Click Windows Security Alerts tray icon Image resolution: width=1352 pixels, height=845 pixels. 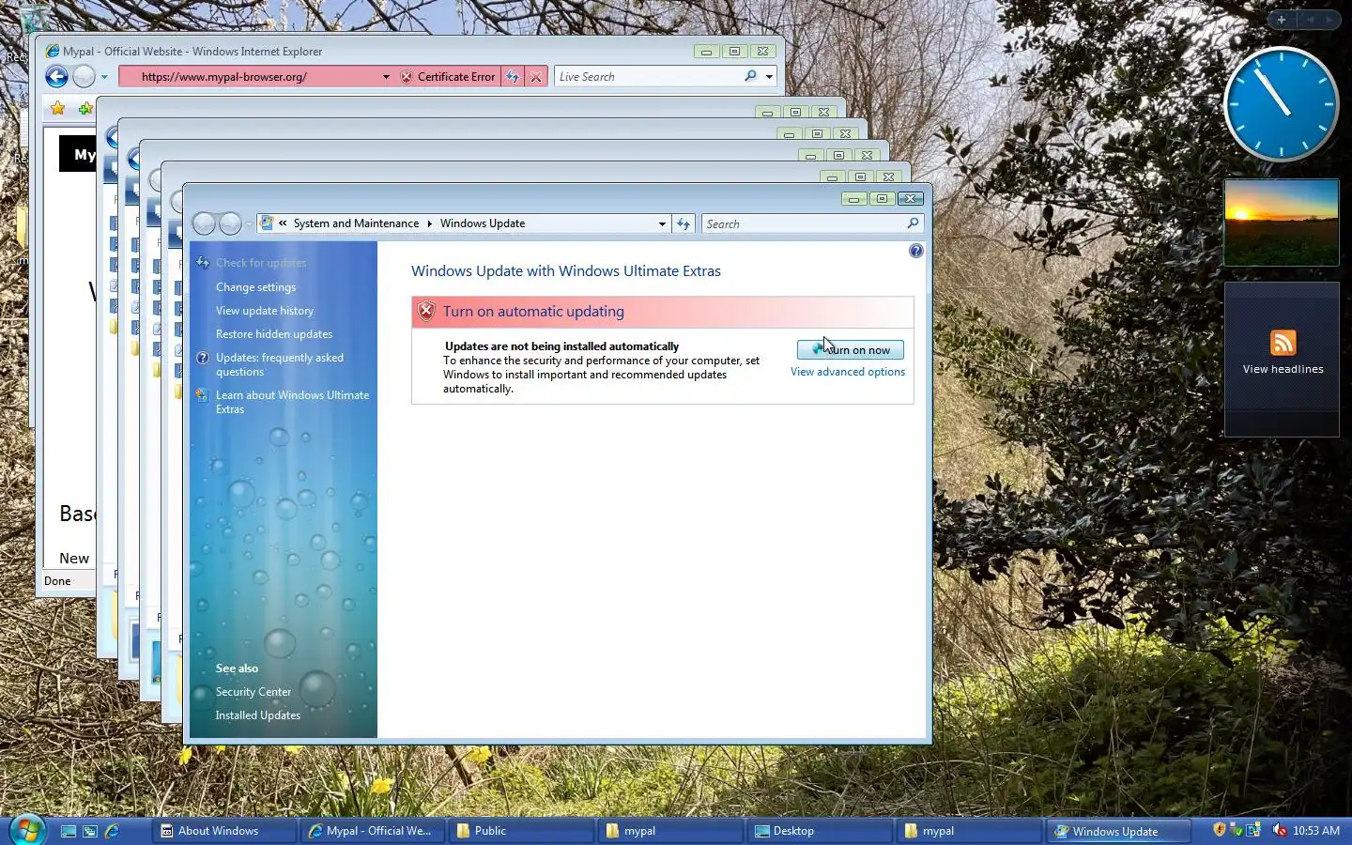click(1220, 830)
